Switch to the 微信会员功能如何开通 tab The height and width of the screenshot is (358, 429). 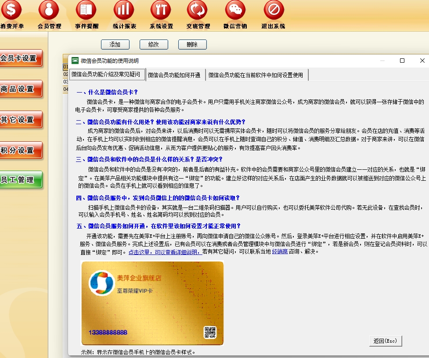pos(174,75)
